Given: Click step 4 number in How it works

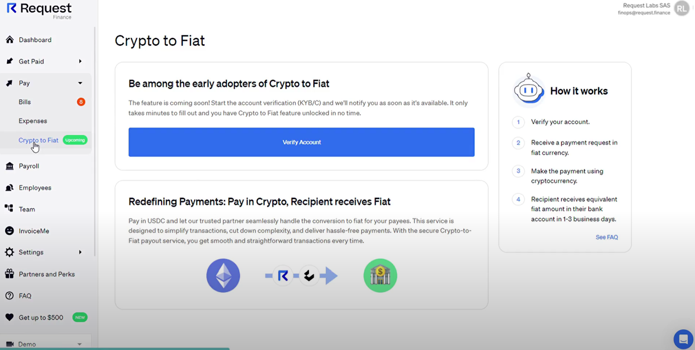Looking at the screenshot, I should coord(518,199).
